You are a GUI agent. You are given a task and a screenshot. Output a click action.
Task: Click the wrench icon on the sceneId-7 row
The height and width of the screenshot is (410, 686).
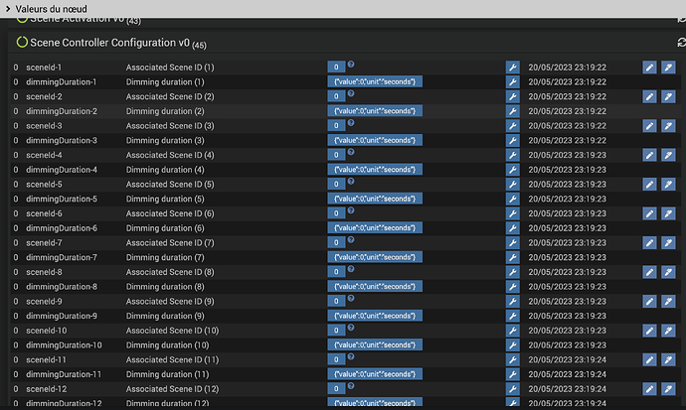[512, 243]
